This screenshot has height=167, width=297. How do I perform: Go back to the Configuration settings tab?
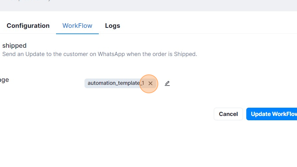coord(28,26)
